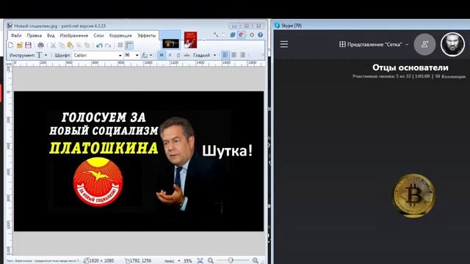Viewport: 470px width, 264px height.
Task: Deselect icon next to crop in toolbar
Action: pos(87,45)
